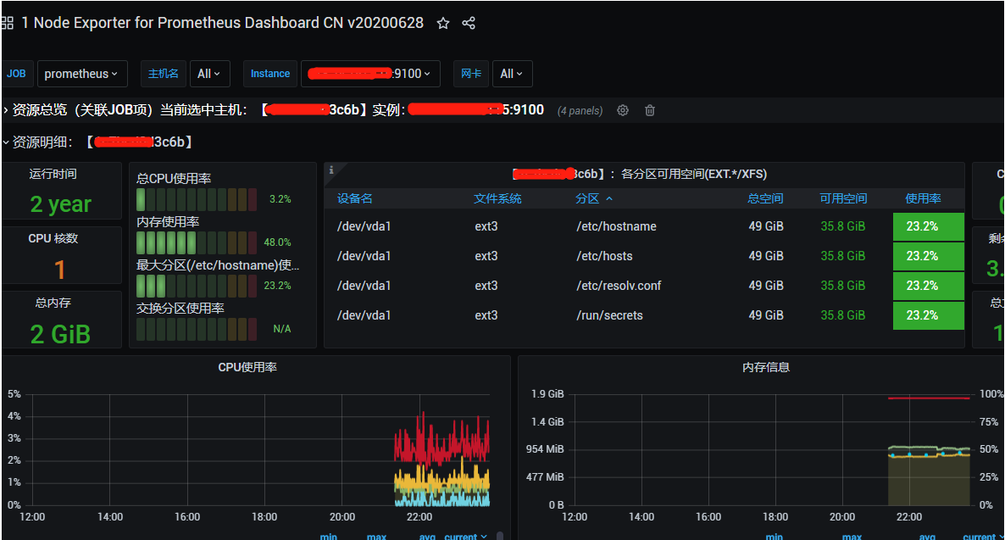The width and height of the screenshot is (1005, 540).
Task: Open the 网卡 All dropdown
Action: (x=512, y=74)
